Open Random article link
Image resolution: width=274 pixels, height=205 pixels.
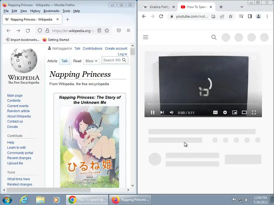pos(18,111)
